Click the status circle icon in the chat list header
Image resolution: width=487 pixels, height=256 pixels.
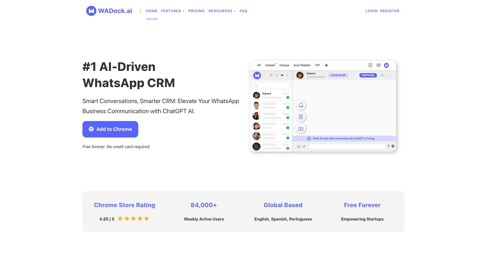276,75
